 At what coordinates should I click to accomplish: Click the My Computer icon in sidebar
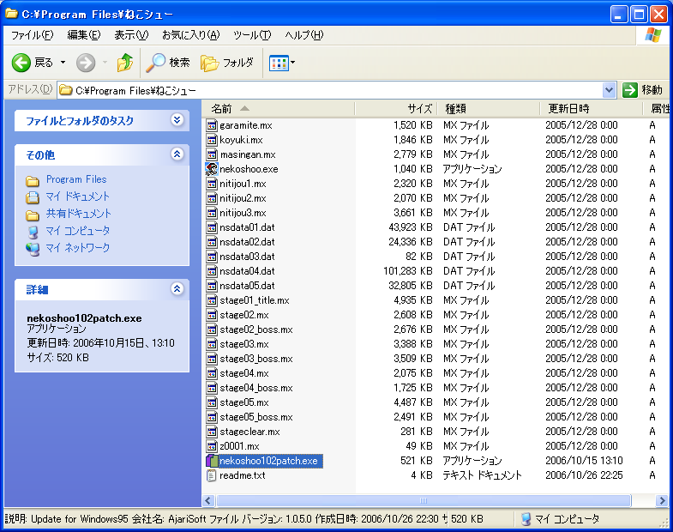(33, 231)
